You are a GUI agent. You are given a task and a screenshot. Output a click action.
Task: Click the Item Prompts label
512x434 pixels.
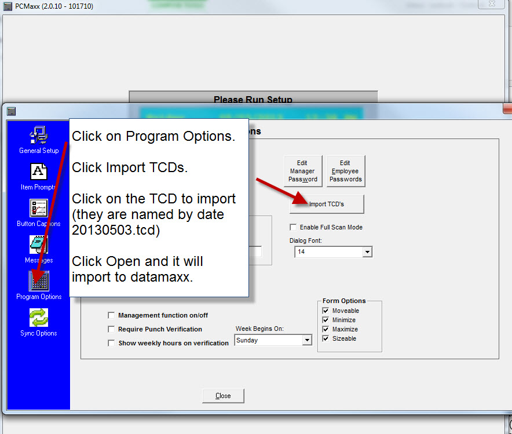38,187
